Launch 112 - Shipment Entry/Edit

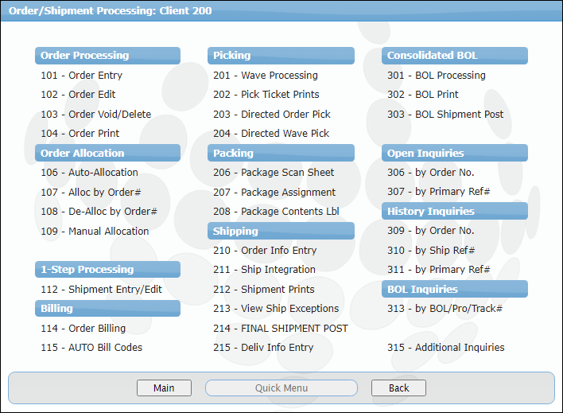pyautogui.click(x=101, y=290)
